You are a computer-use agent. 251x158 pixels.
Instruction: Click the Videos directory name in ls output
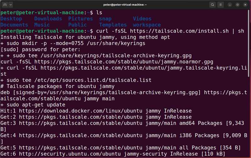coord(142,19)
